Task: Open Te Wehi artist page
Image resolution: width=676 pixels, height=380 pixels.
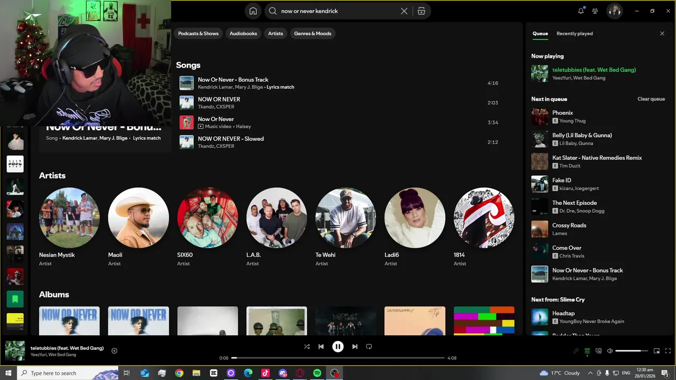Action: 346,218
